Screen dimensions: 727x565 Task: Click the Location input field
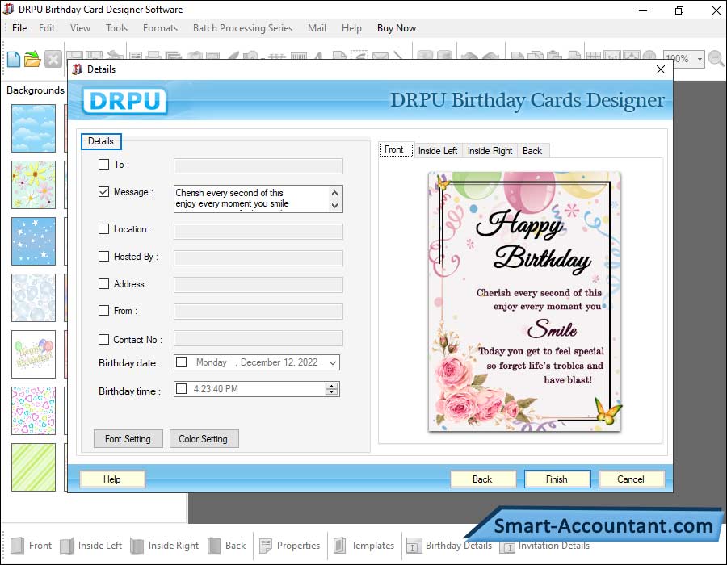[258, 231]
